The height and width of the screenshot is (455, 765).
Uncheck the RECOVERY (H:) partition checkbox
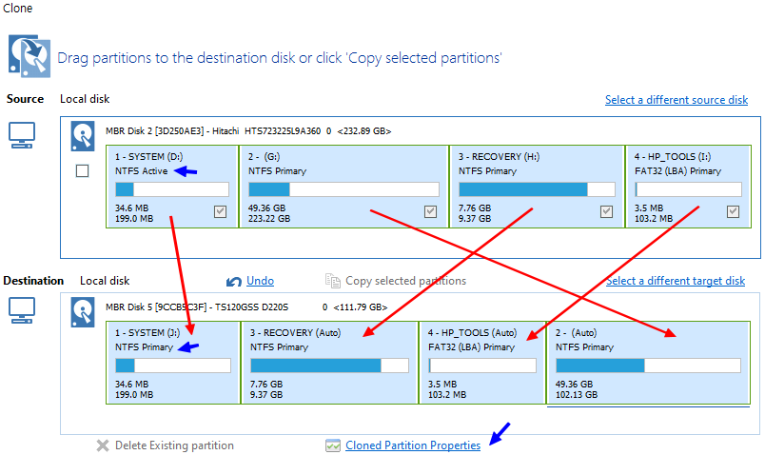point(606,212)
